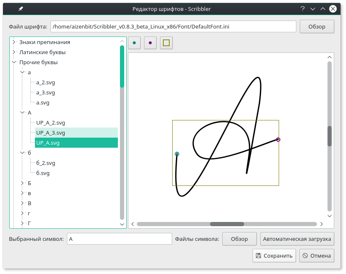Click tree scrollbar down arrow
Screen dimensions: 346x274
(x=122, y=224)
